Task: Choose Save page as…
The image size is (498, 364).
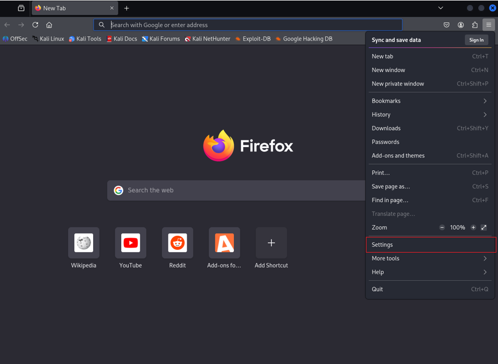Action: 430,186
